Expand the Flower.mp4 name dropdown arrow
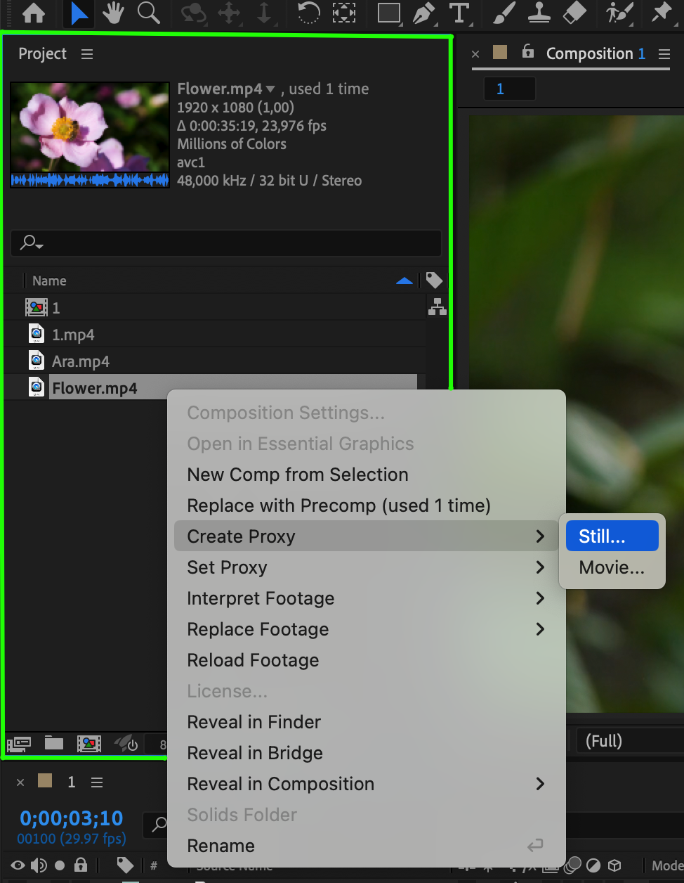The image size is (684, 883). [x=270, y=89]
